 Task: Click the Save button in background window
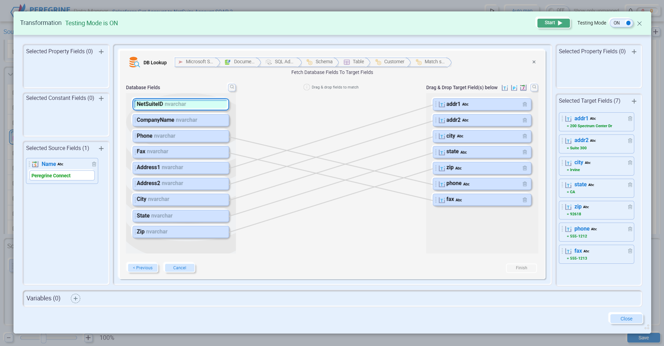(644, 338)
